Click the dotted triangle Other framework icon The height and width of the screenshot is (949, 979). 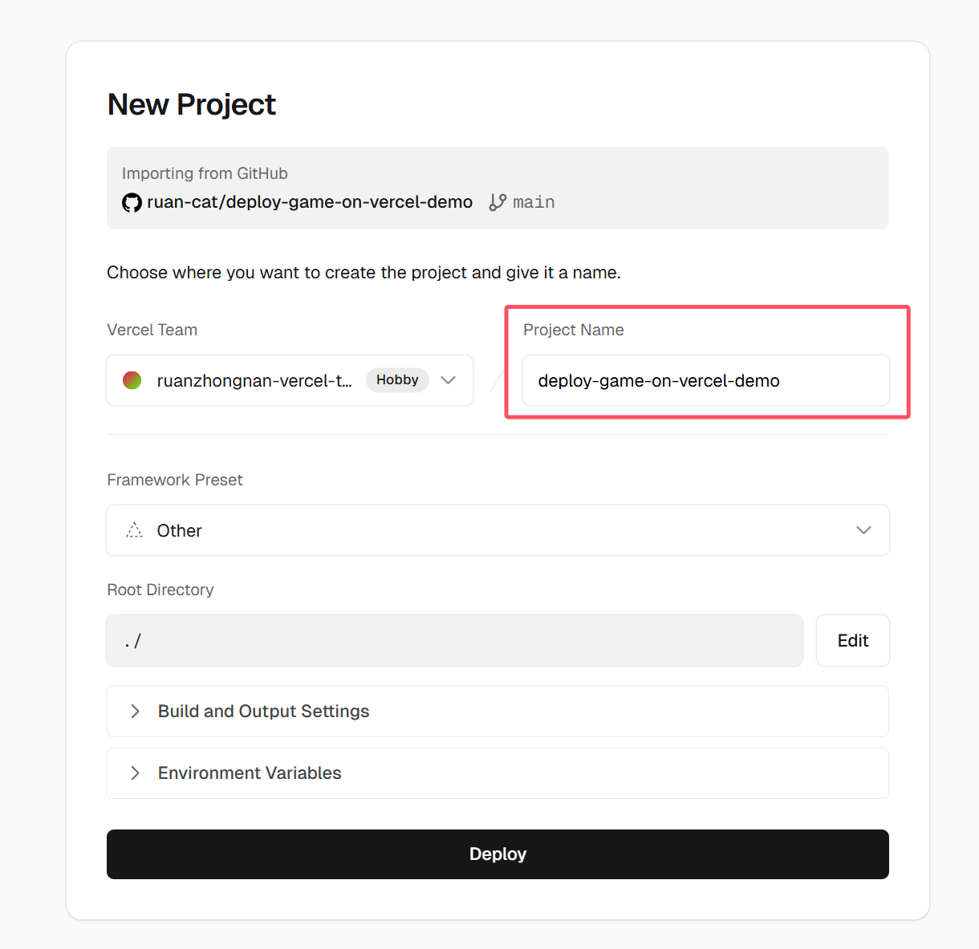tap(135, 530)
